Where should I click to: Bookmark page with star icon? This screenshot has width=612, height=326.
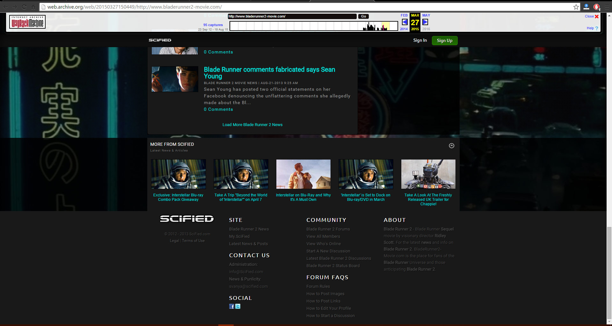[x=576, y=7]
